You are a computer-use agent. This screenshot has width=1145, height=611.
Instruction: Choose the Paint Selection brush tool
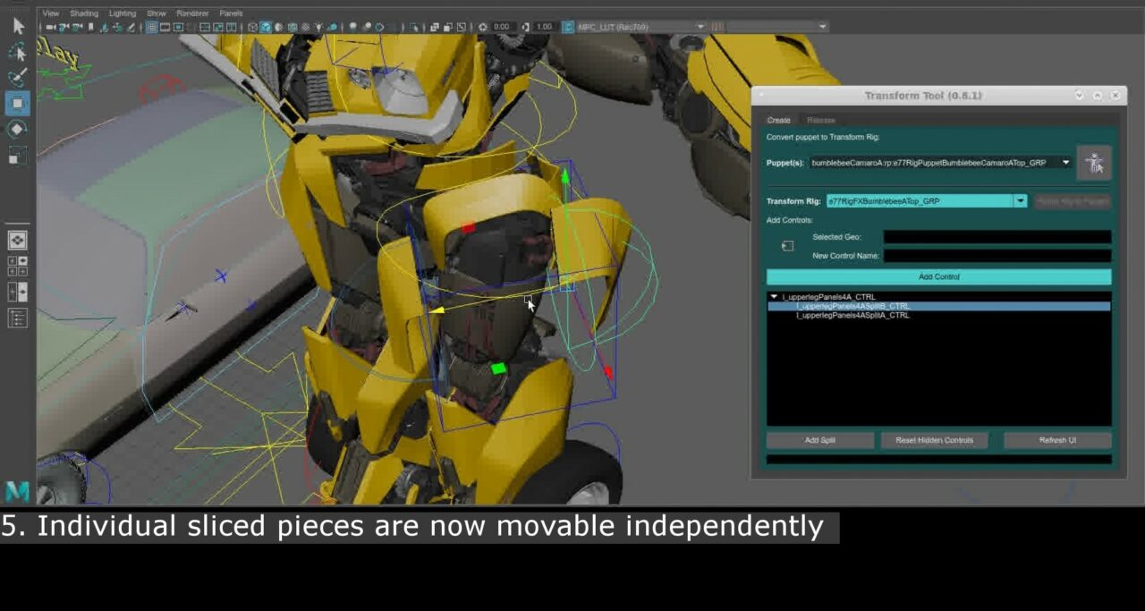[18, 77]
